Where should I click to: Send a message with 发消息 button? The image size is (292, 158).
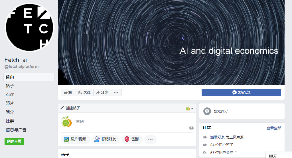point(241,92)
